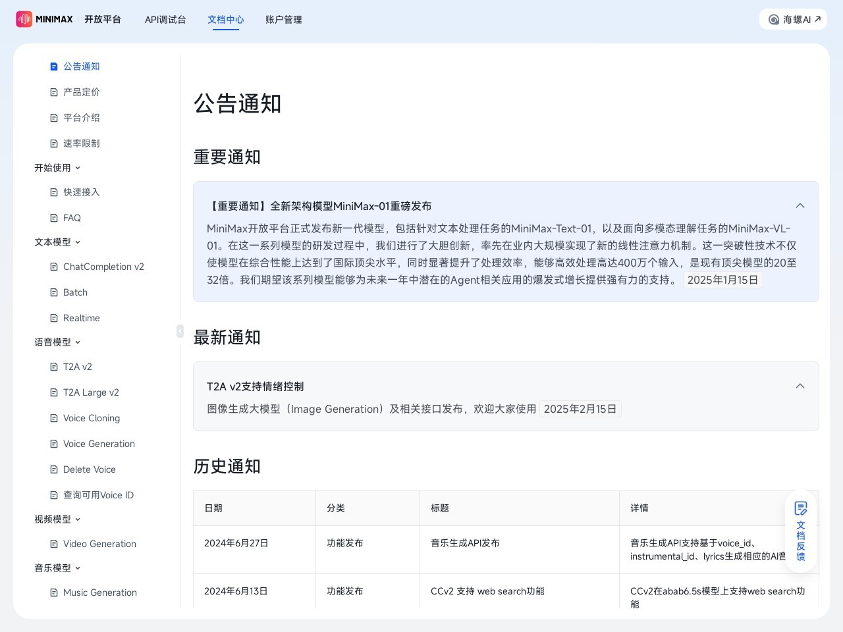Screen dimensions: 843x632
Task: Click the 最新通知 section heading
Action: (227, 337)
